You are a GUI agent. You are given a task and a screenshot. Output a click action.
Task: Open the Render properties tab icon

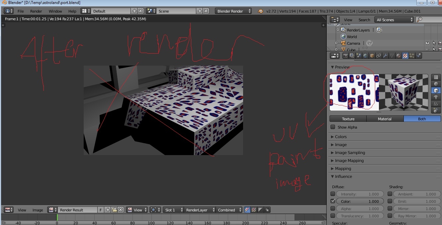pos(345,56)
